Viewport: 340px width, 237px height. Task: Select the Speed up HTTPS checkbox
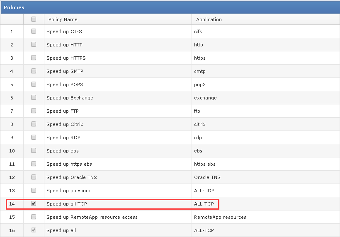coord(34,58)
